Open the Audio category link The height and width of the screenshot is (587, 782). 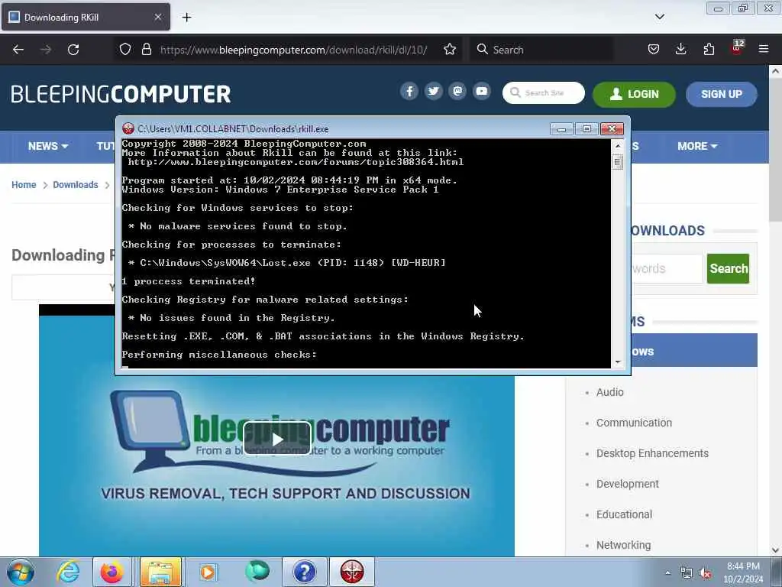pos(610,392)
